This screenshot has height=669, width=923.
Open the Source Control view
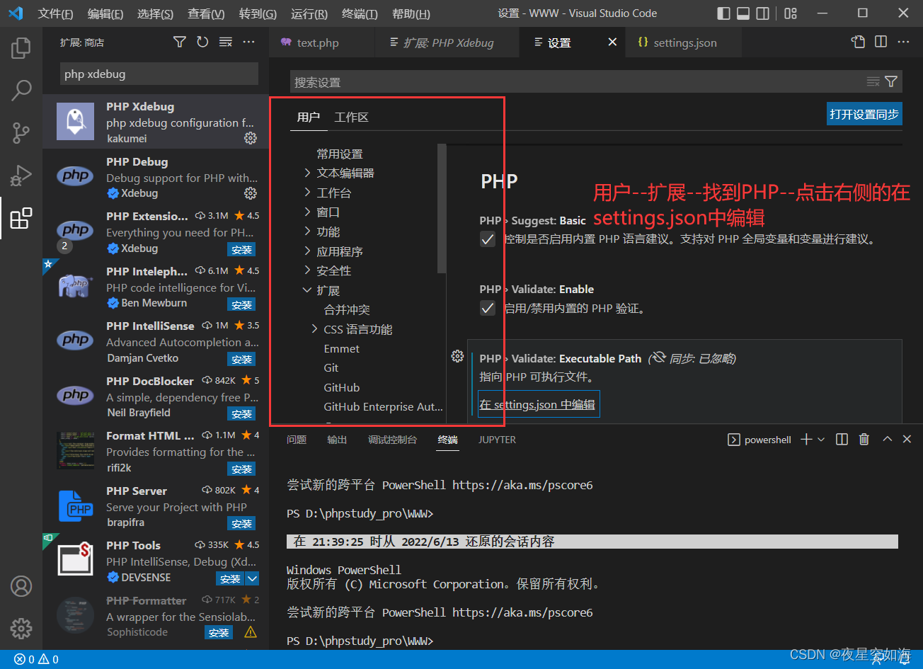click(x=21, y=133)
